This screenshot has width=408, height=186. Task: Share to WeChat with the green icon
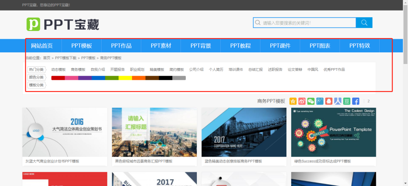[311, 101]
